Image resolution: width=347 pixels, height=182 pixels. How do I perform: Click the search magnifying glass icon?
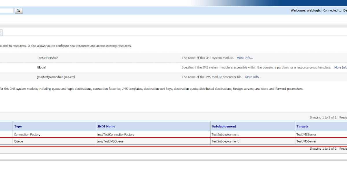19,10
